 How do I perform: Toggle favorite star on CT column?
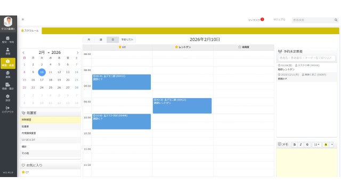coord(120,47)
